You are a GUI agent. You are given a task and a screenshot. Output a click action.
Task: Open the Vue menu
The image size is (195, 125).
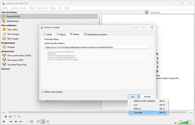click(60, 8)
